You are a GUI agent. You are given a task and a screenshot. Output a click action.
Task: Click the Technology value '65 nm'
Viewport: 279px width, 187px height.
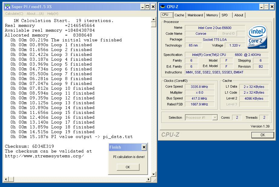point(193,45)
